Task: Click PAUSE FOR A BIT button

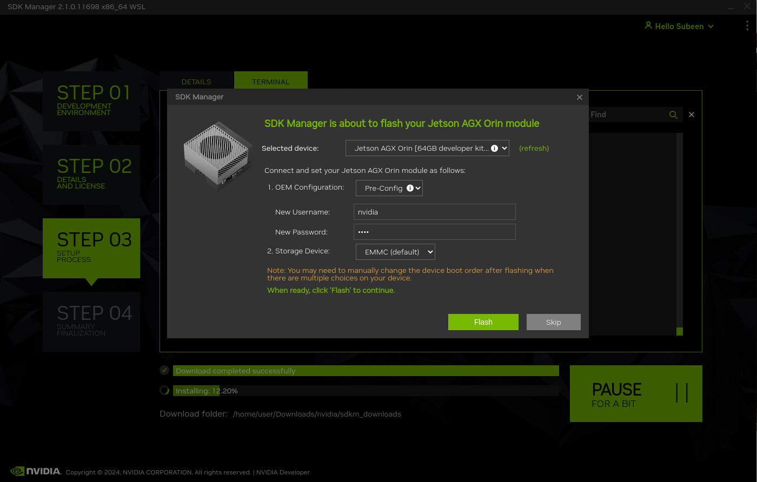Action: pyautogui.click(x=636, y=393)
